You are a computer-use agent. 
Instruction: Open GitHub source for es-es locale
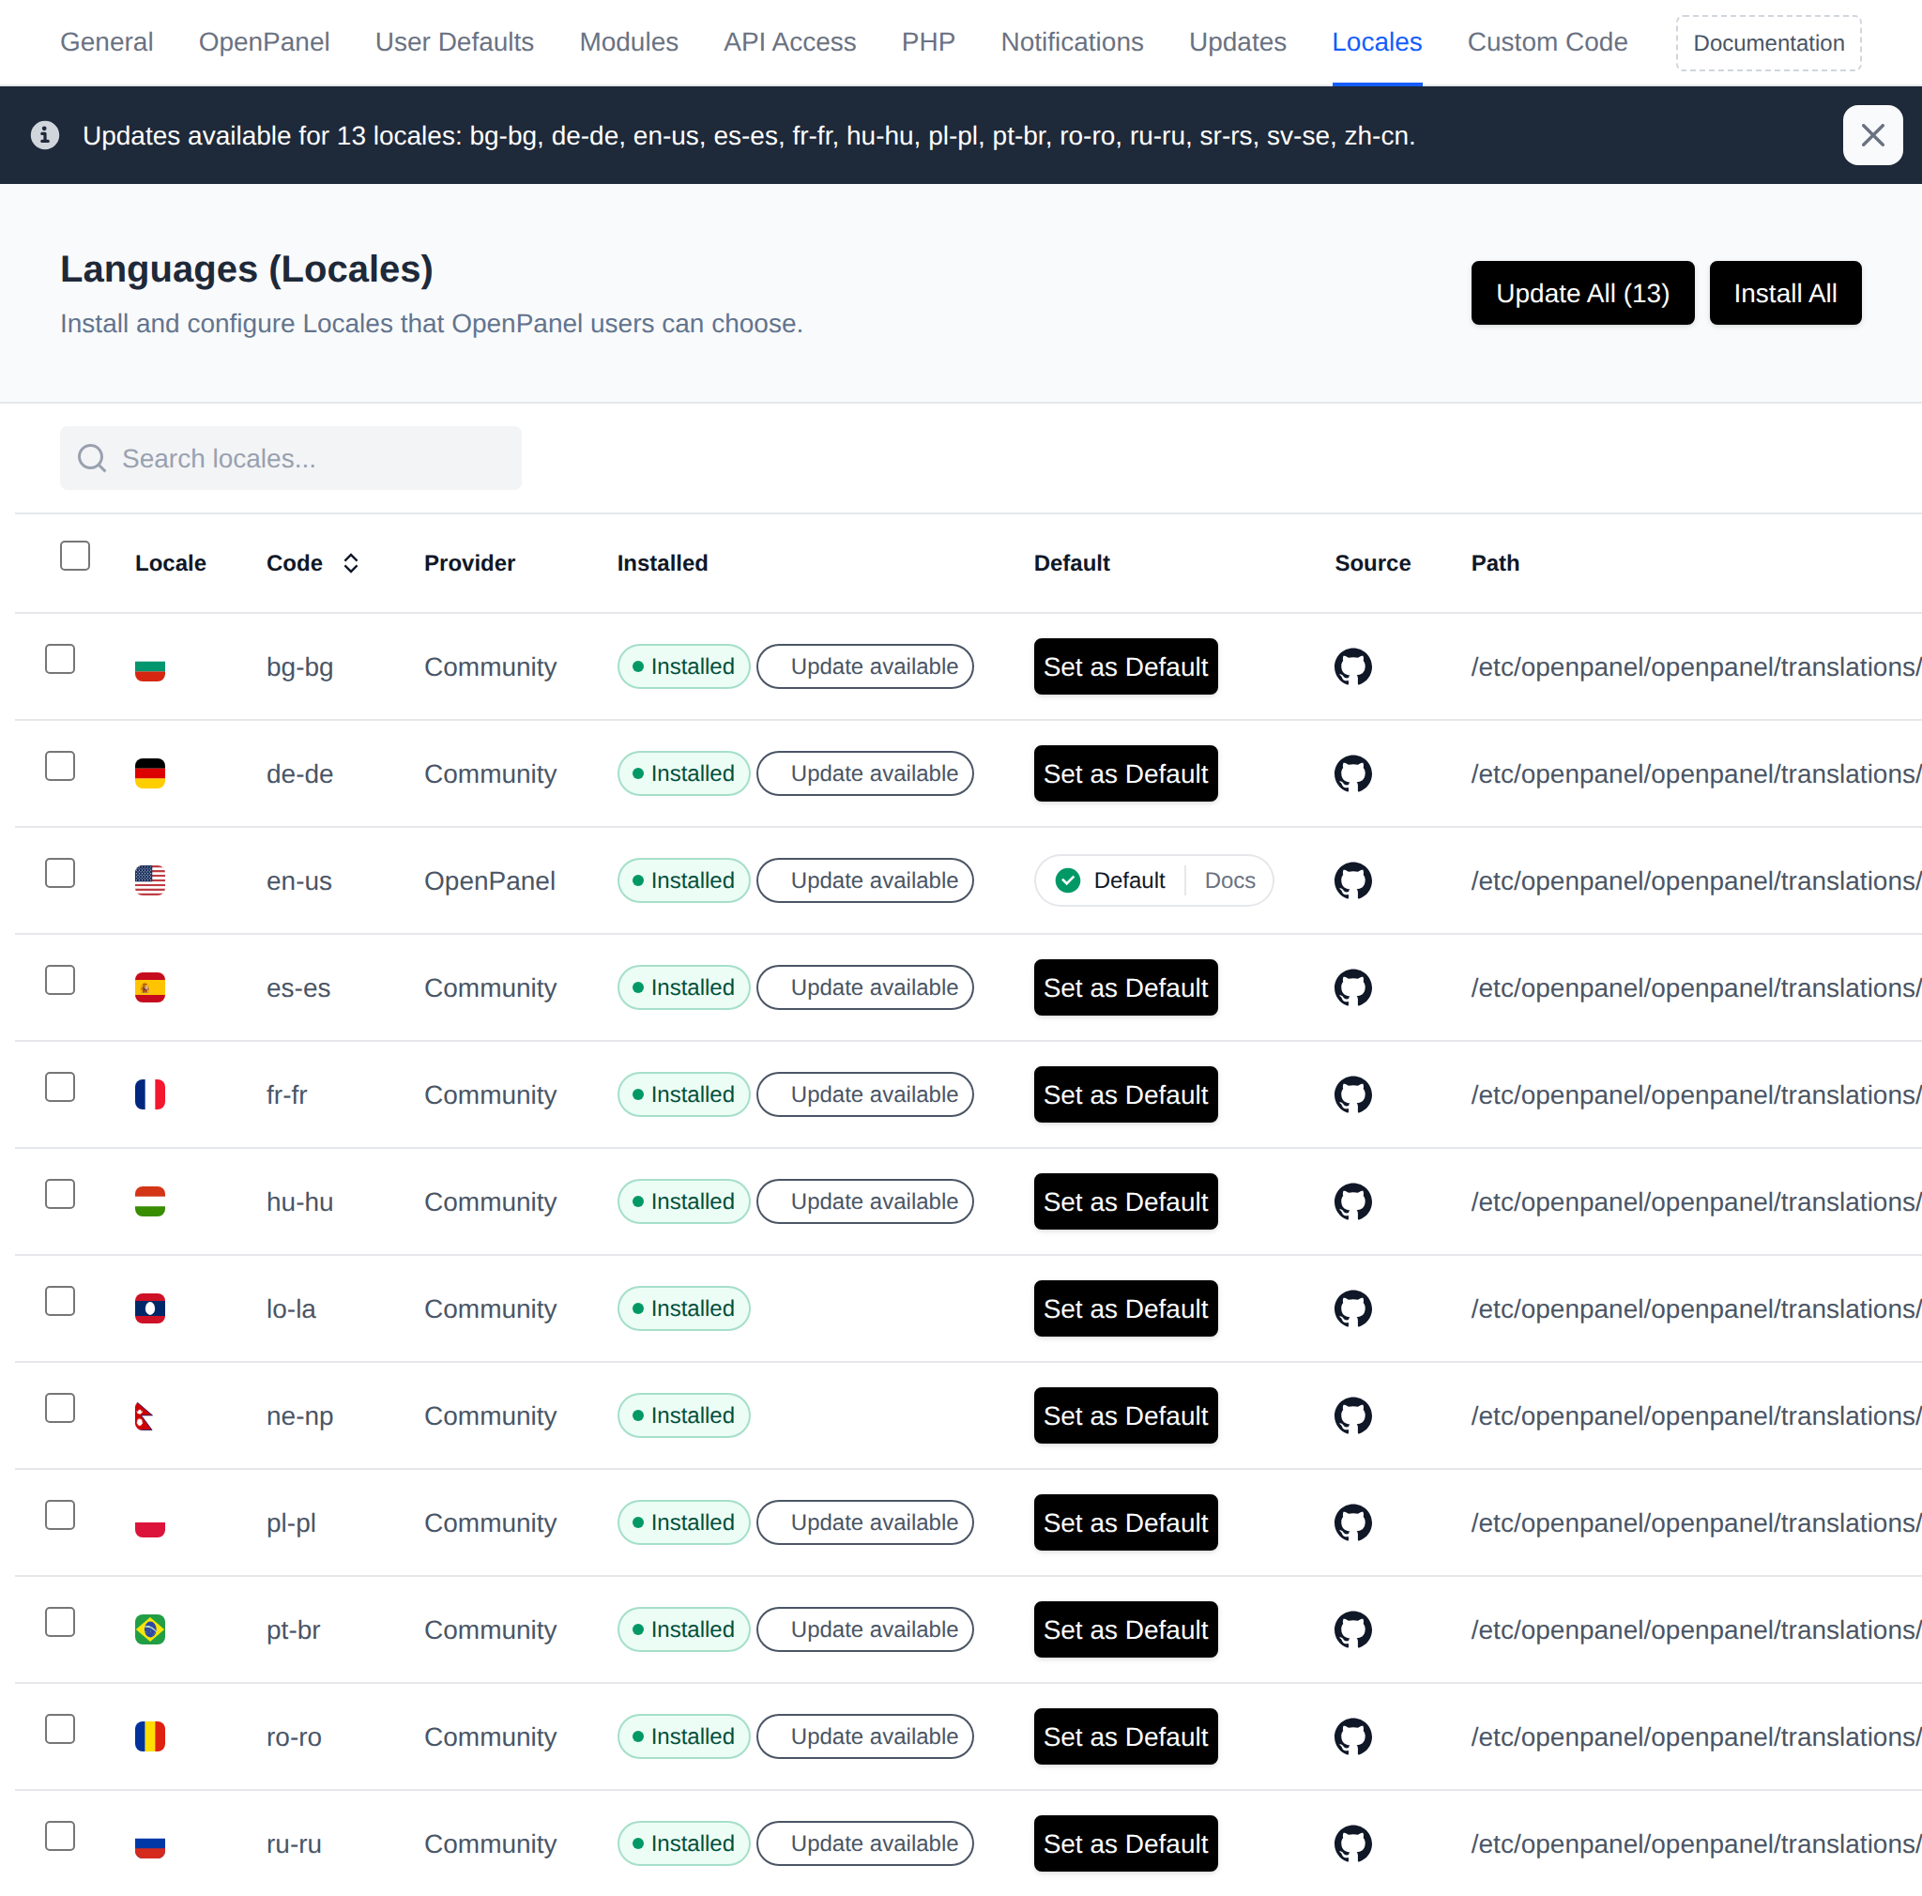[x=1352, y=986]
